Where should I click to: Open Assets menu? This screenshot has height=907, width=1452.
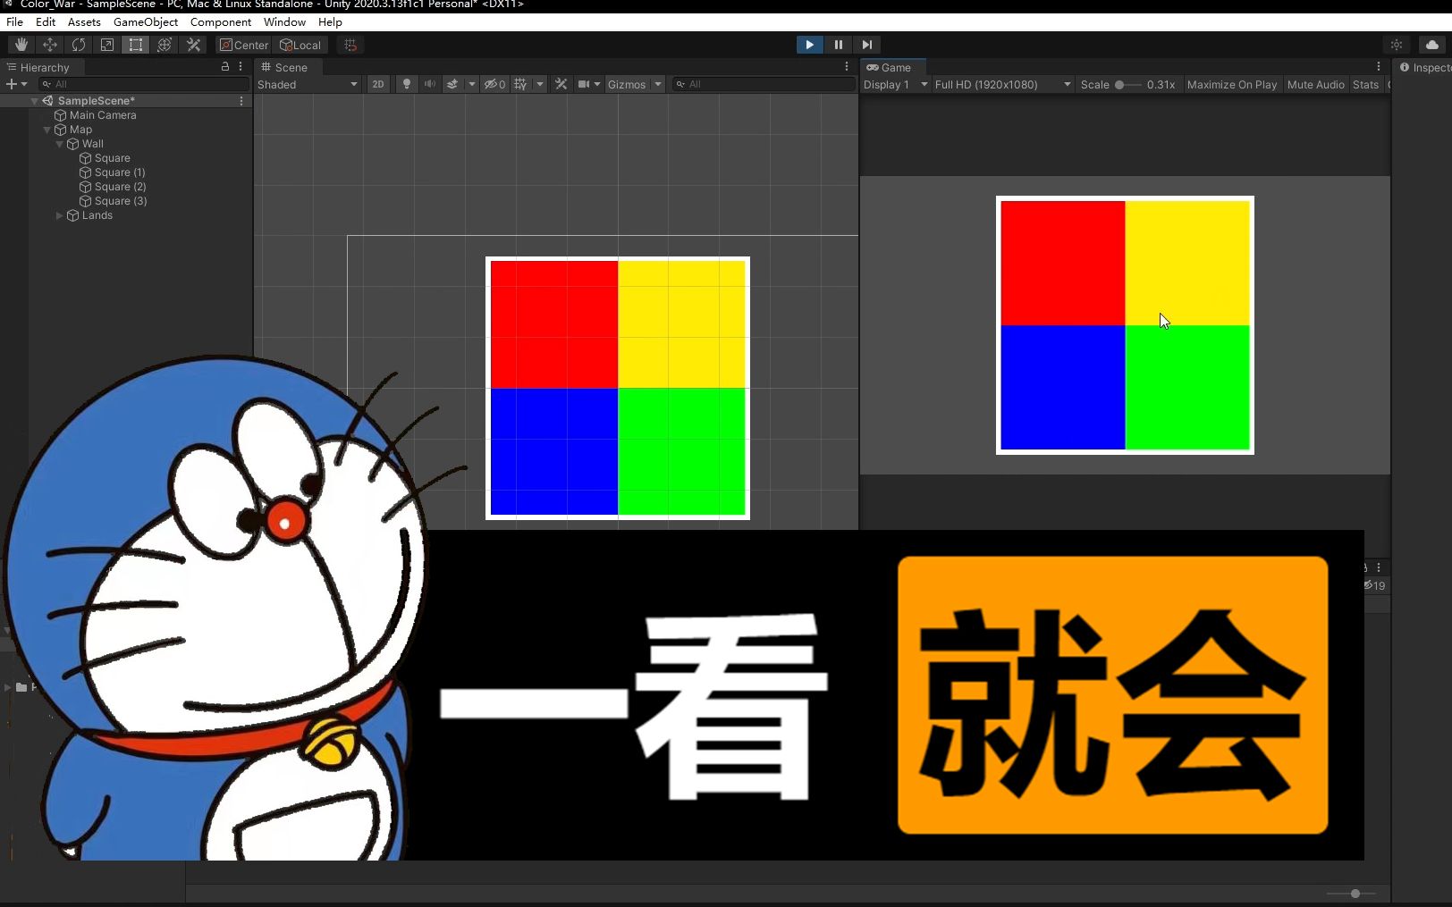[84, 21]
